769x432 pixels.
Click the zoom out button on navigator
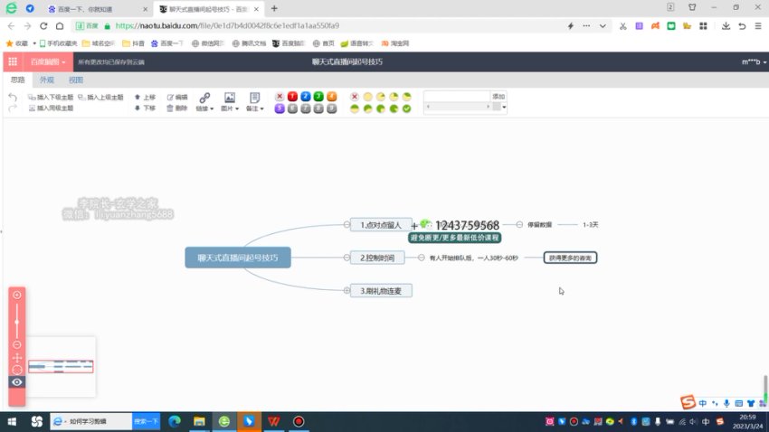16,345
